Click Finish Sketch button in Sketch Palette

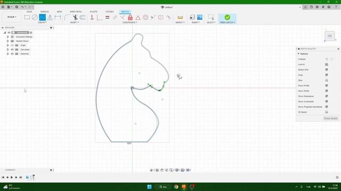pos(330,118)
